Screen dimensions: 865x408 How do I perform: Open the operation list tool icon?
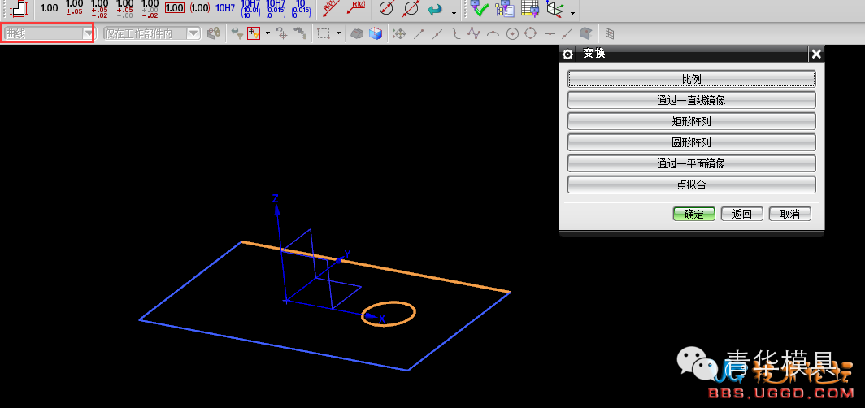coord(504,8)
